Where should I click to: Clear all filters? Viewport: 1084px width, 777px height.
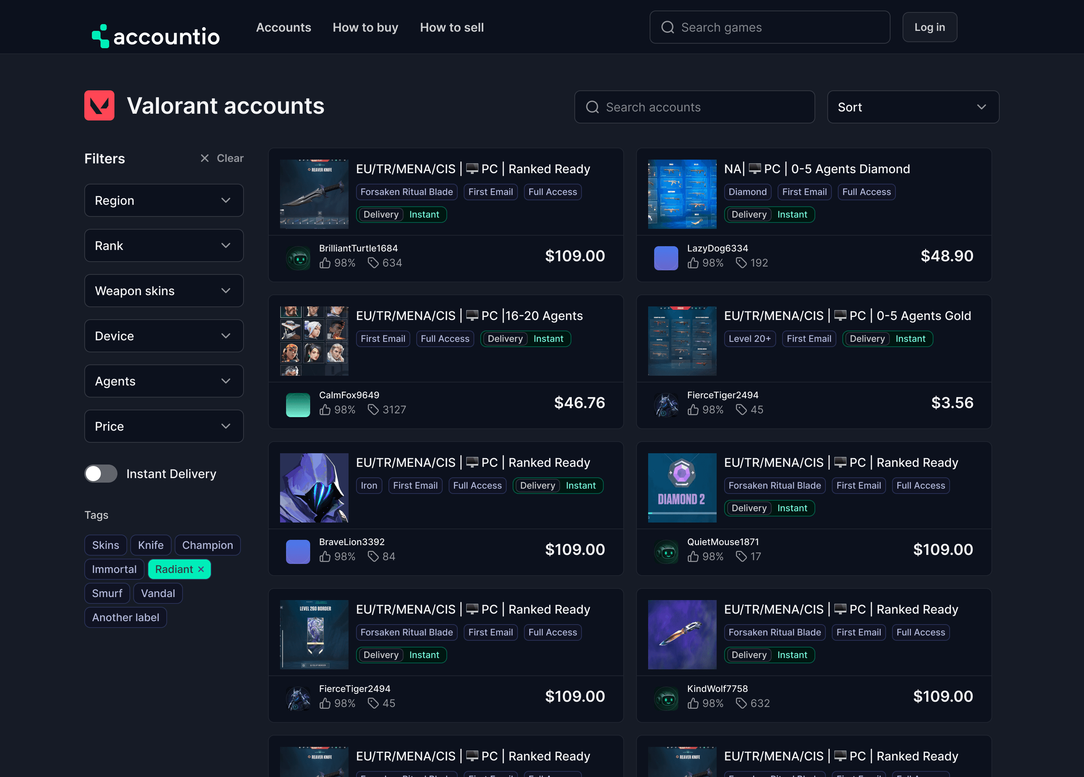[x=222, y=158]
